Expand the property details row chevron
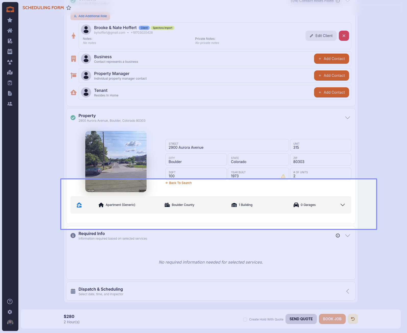Viewport: 407px width, 333px height. tap(343, 205)
